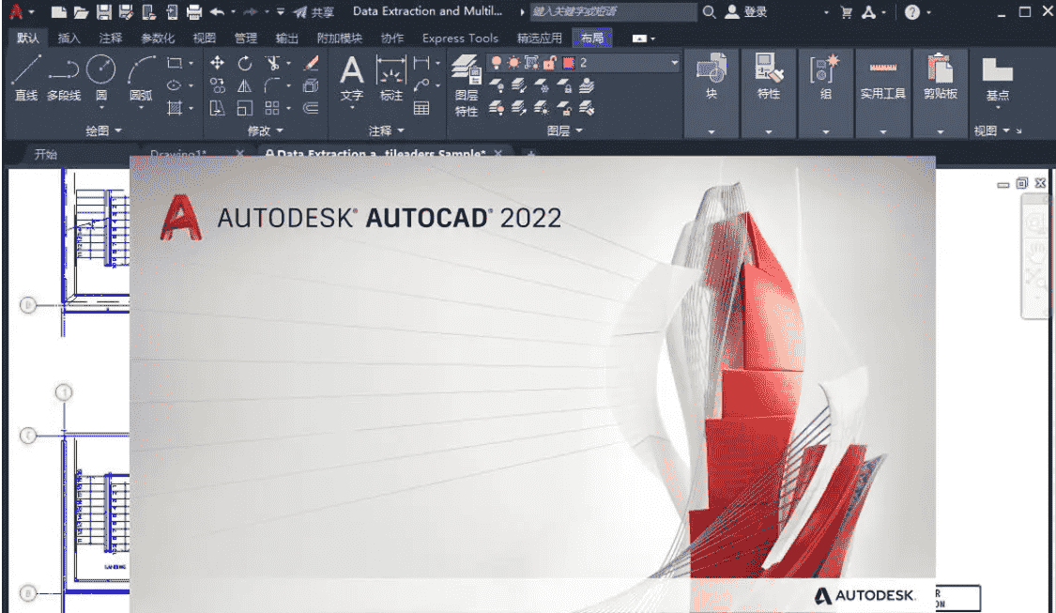This screenshot has height=613, width=1056.
Task: Expand the layer name dropdown list
Action: (674, 63)
